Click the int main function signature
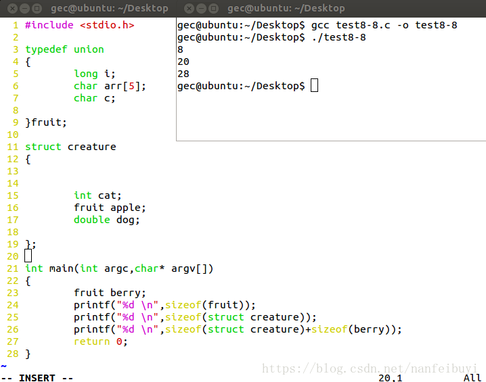The width and height of the screenshot is (486, 382). [119, 268]
